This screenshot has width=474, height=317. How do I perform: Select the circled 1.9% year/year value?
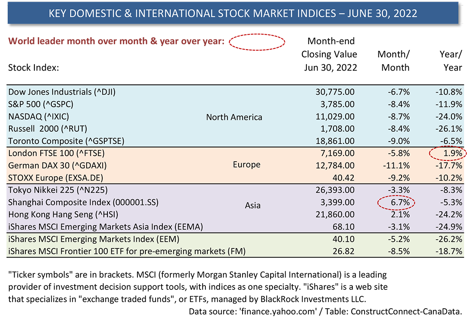coord(448,153)
